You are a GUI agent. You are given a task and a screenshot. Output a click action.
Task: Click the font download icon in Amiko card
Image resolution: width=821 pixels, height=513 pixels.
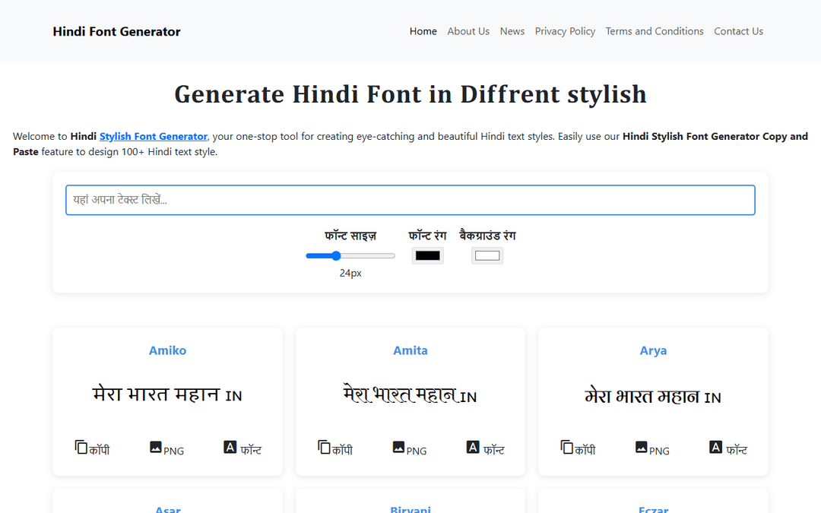pos(230,447)
